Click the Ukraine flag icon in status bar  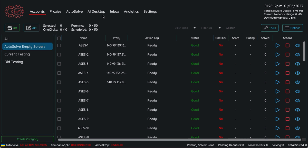[x=3, y=145]
